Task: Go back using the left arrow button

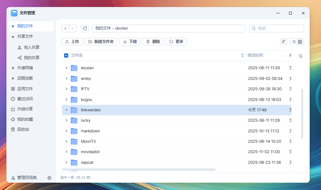Action: pyautogui.click(x=65, y=29)
